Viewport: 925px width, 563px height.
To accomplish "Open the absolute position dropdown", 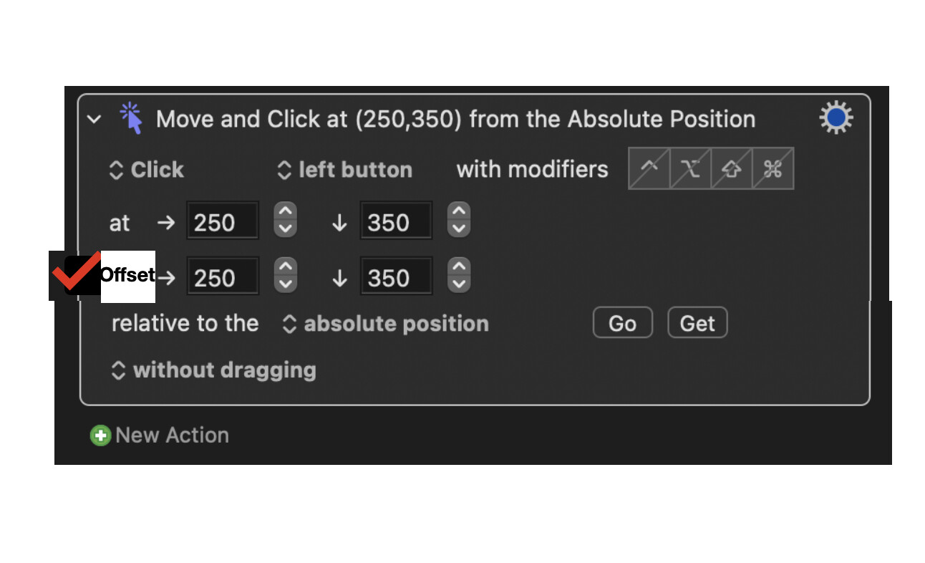I will (x=385, y=324).
